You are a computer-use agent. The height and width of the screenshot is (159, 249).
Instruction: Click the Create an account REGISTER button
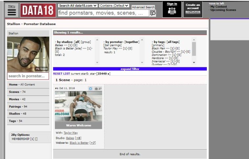coord(193,9)
